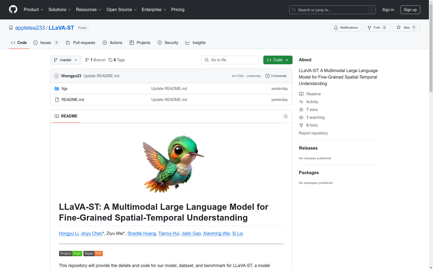
Task: Open the figs folder
Action: tap(64, 89)
